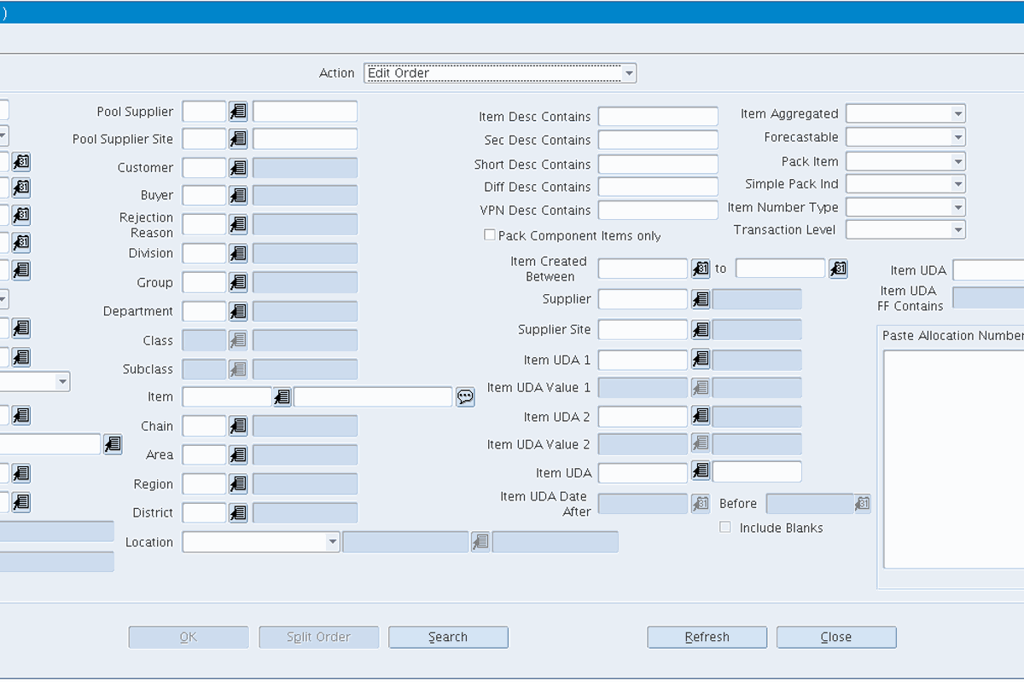Click the Close button
The image size is (1024, 682).
(x=836, y=637)
